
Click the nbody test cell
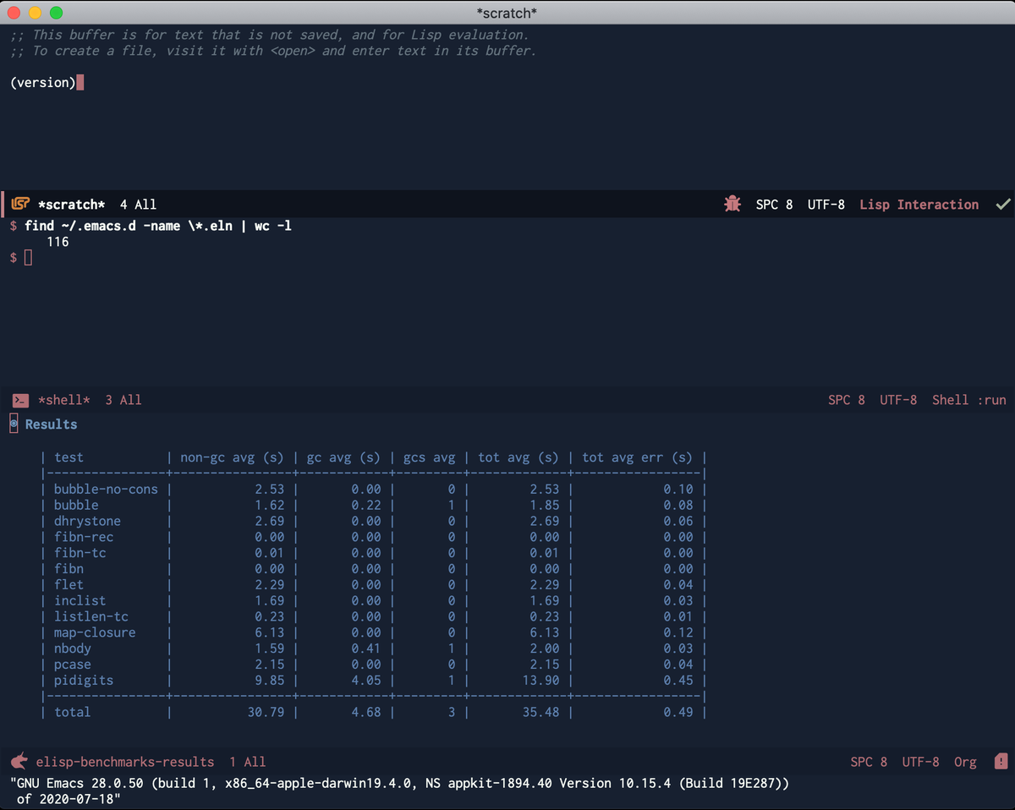73,649
